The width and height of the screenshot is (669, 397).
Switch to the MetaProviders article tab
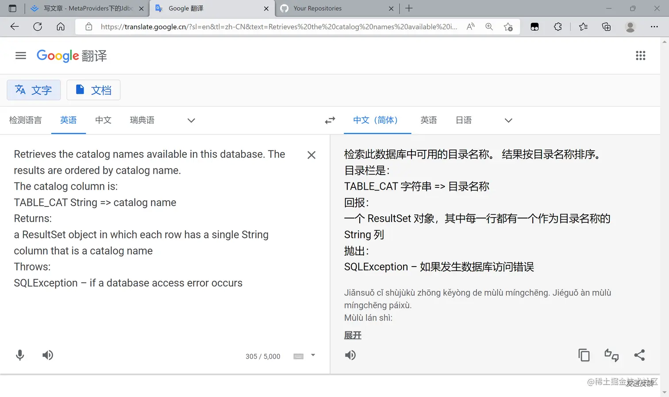[x=87, y=8]
